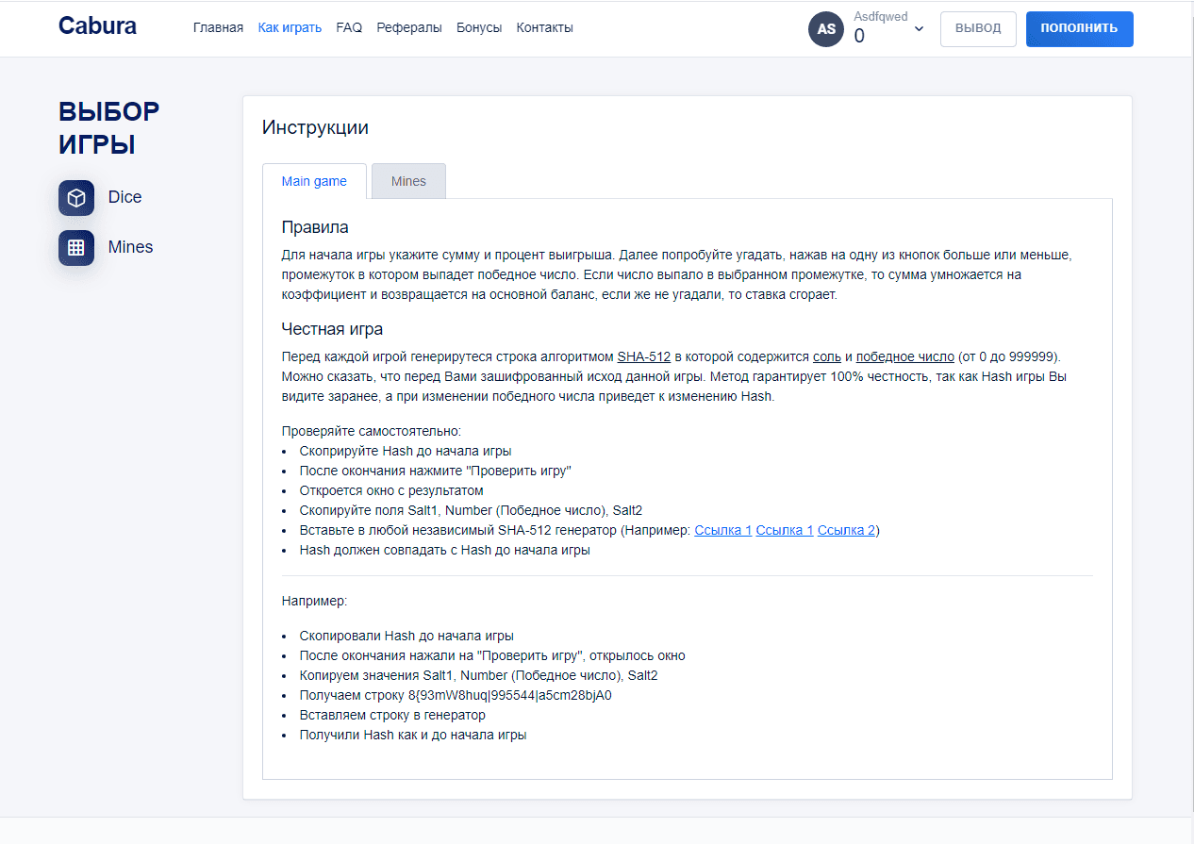Screen dimensions: 1194x844
Task: Click the Cabura logo
Action: click(x=97, y=26)
